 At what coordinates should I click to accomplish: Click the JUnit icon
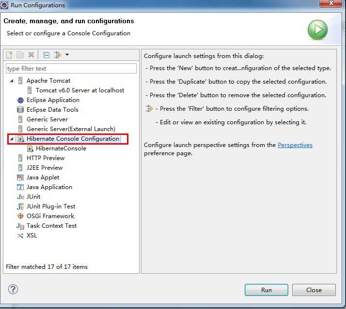[x=20, y=197]
